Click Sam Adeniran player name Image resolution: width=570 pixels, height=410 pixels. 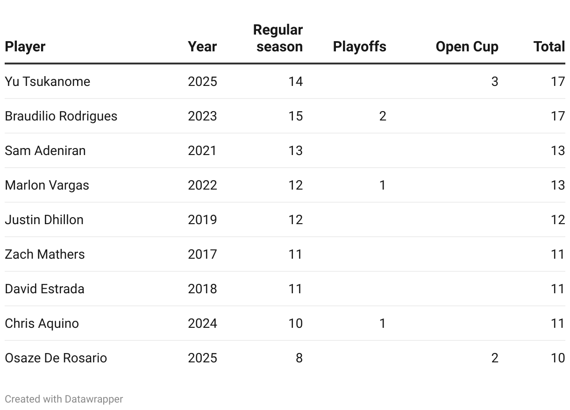click(x=45, y=150)
